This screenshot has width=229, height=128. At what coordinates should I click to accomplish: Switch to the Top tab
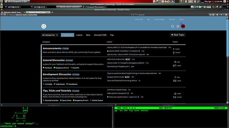point(112,35)
